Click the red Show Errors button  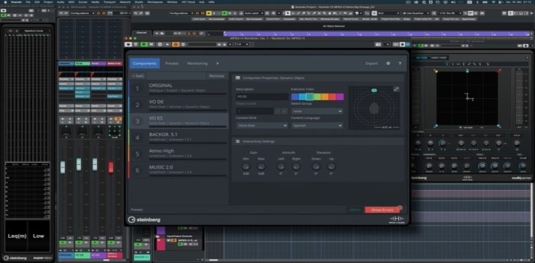click(382, 210)
